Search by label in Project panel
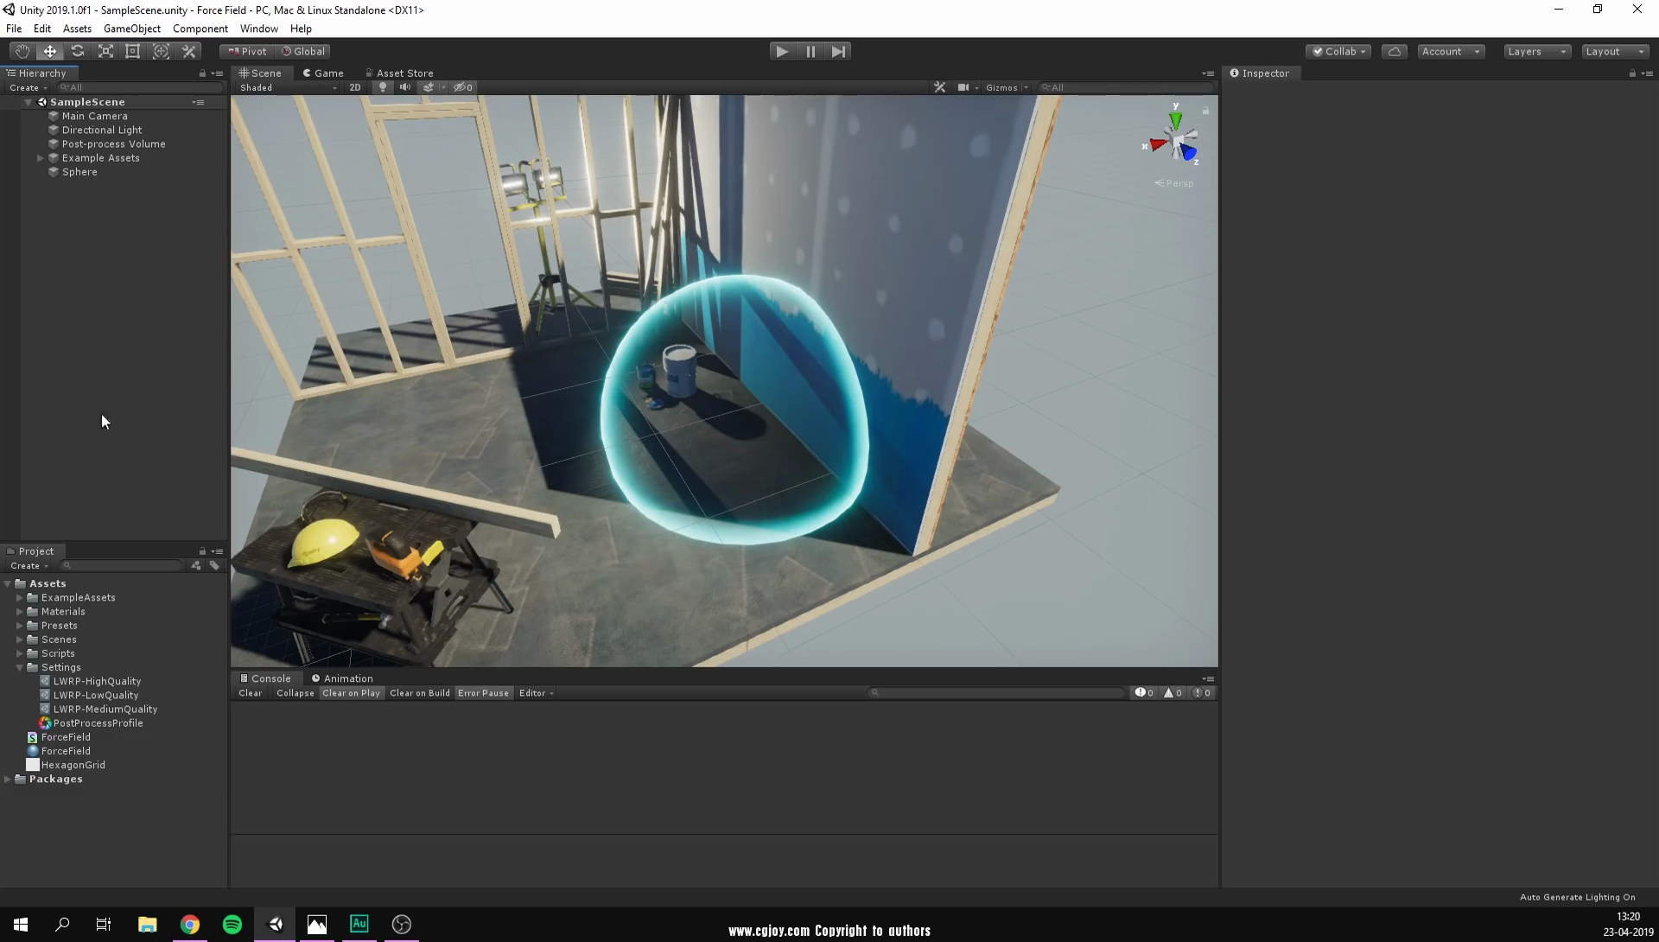 (x=214, y=565)
